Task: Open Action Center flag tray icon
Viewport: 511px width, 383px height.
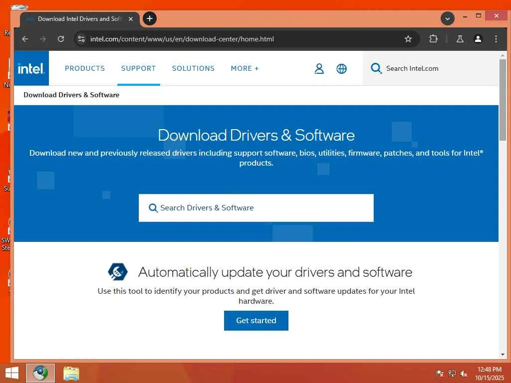Action: tap(440, 373)
